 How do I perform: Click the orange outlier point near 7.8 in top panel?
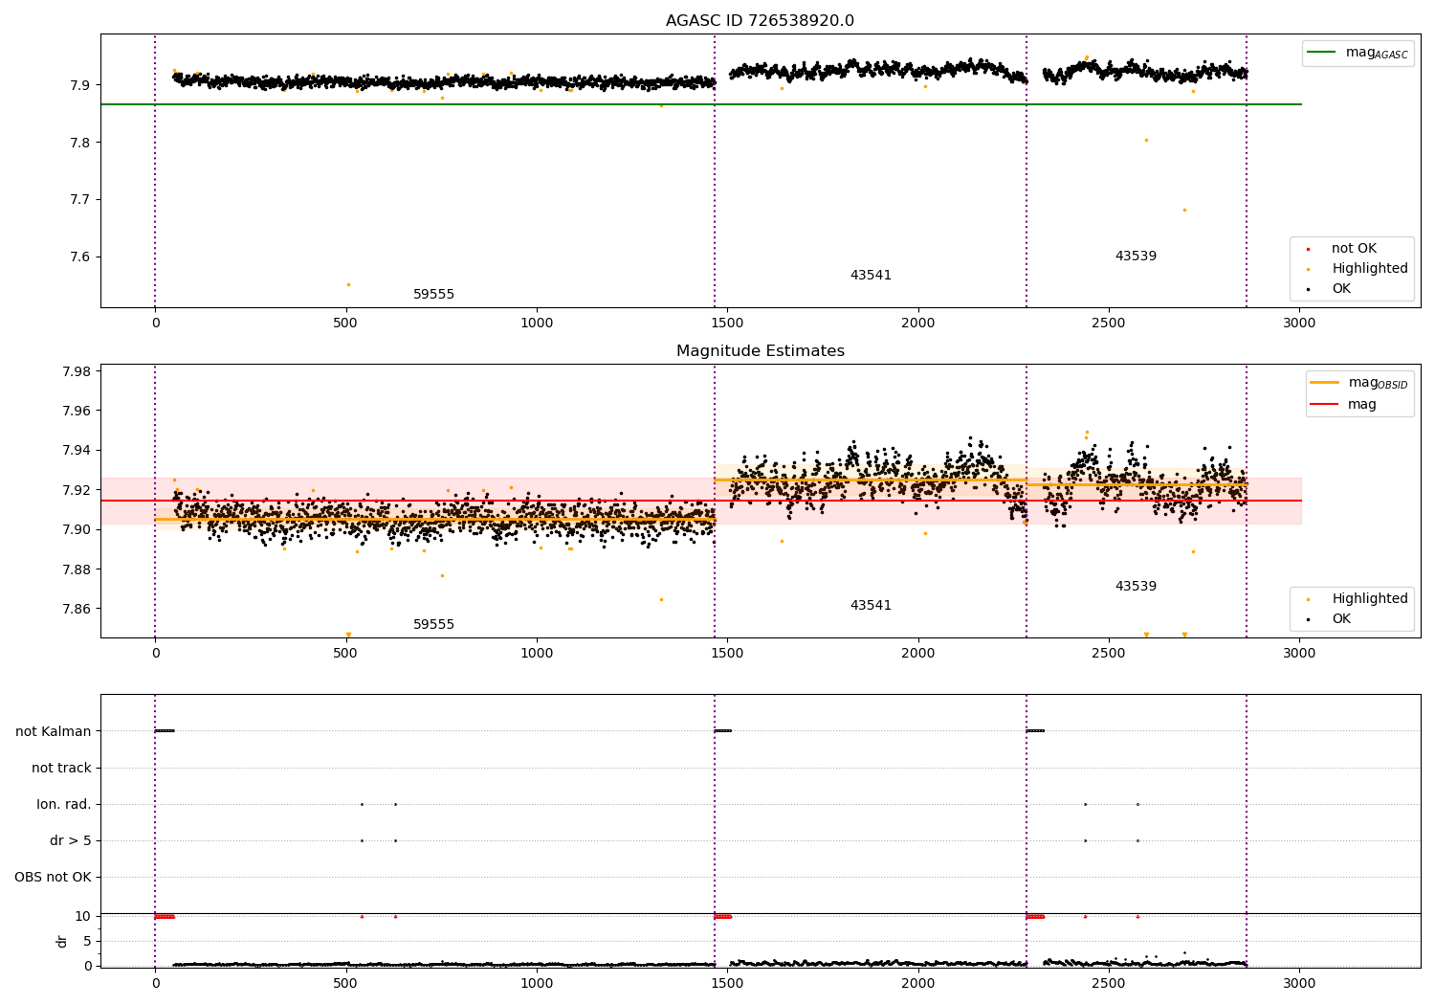coord(1146,141)
